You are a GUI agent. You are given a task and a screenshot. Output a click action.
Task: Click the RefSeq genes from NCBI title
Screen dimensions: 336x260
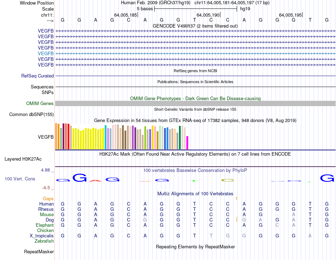[x=195, y=71]
